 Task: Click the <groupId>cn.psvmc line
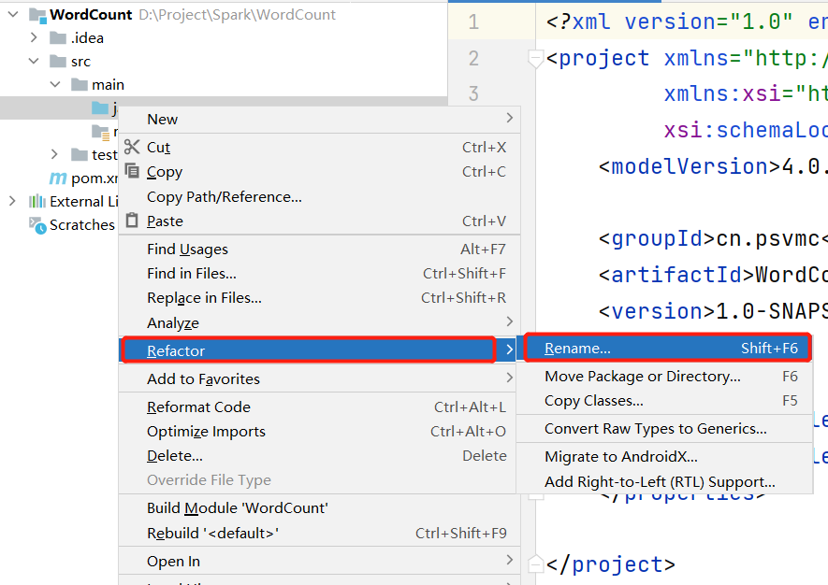[x=713, y=239]
